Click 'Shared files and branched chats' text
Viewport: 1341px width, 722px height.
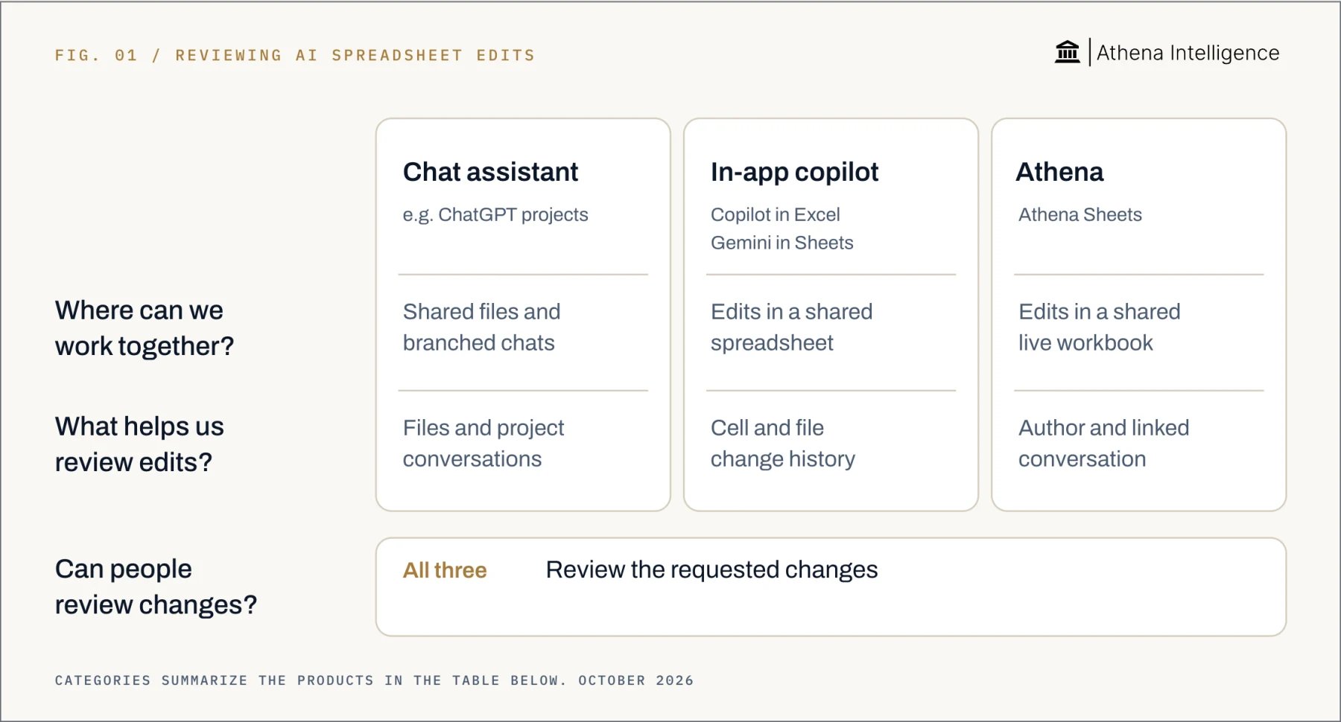(x=481, y=328)
